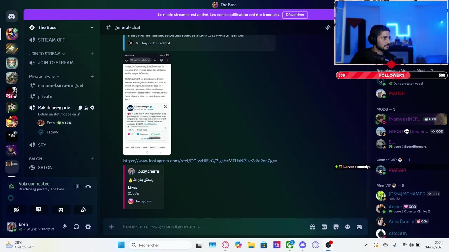Edit 'Définir un statut de salon' pencil

79,114
